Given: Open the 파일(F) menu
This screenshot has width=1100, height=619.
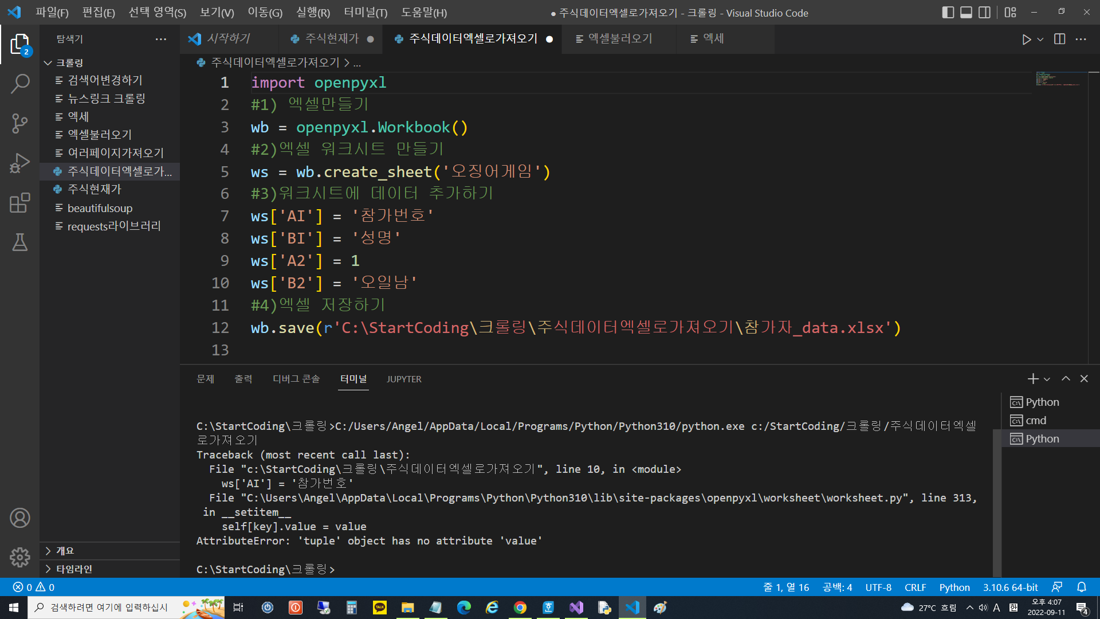Looking at the screenshot, I should pyautogui.click(x=52, y=13).
